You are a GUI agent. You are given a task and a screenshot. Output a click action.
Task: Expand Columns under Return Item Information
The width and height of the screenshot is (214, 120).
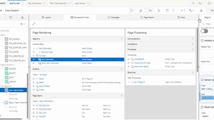point(6,107)
